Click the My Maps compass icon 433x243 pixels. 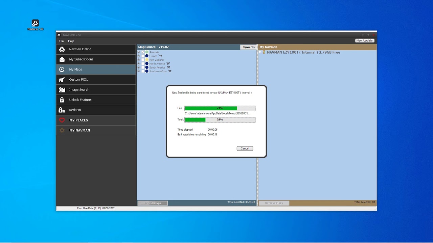coord(62,70)
